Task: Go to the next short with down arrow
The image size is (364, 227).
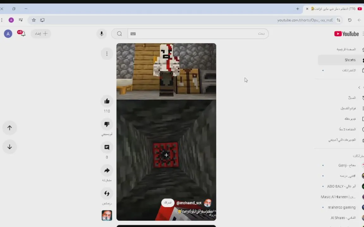Action: click(x=9, y=147)
